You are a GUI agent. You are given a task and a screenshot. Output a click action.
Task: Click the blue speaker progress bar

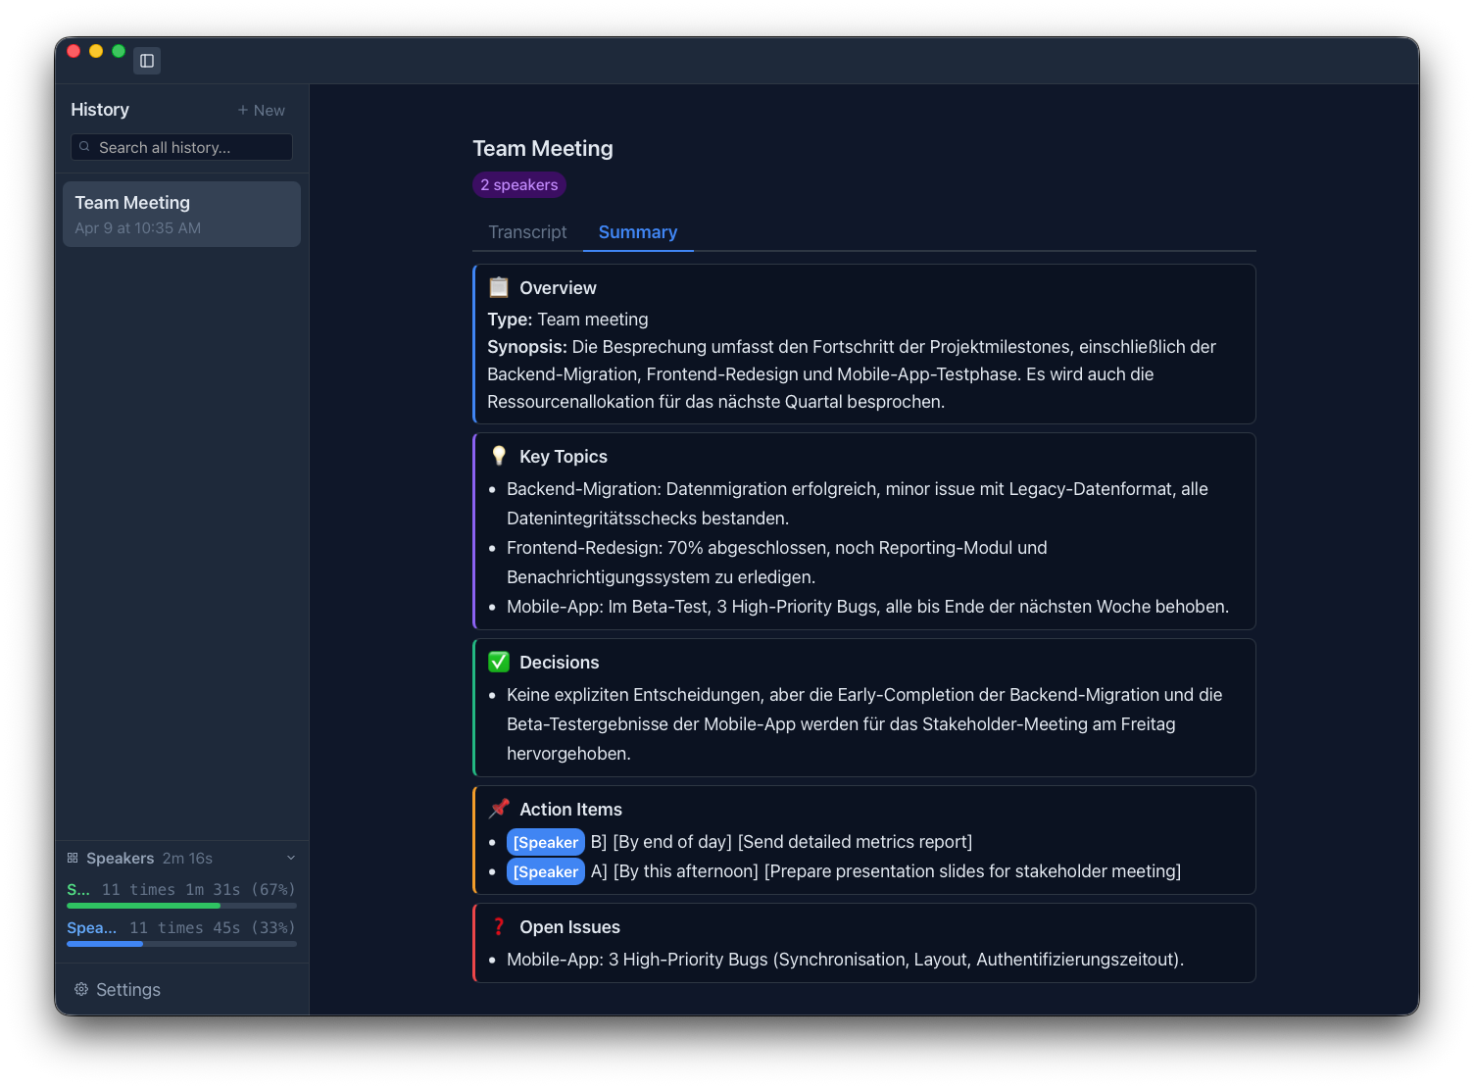click(181, 944)
